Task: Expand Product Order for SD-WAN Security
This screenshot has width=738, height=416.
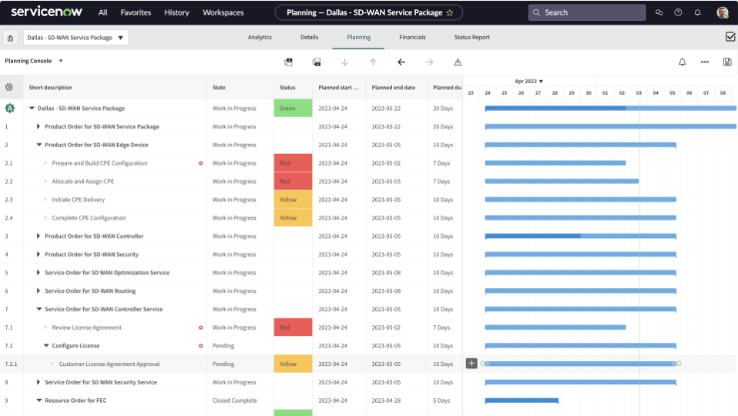Action: click(38, 254)
